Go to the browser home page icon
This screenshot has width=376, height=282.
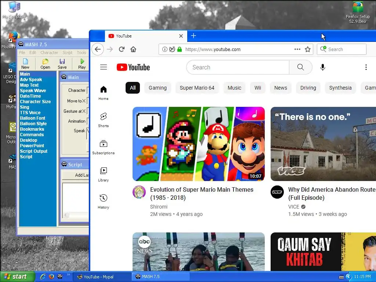pos(133,50)
